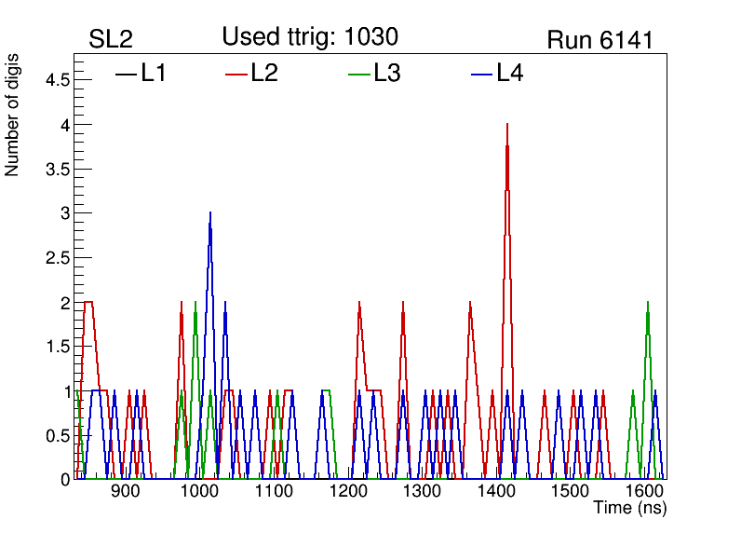Click the red L2 legend line

coord(236,74)
